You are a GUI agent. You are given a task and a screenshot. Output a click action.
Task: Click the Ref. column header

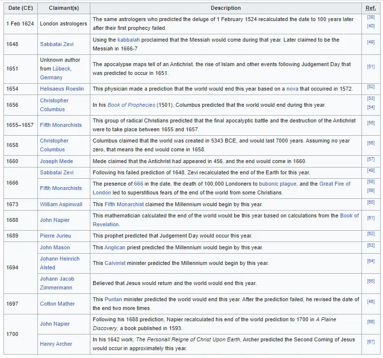click(x=371, y=8)
